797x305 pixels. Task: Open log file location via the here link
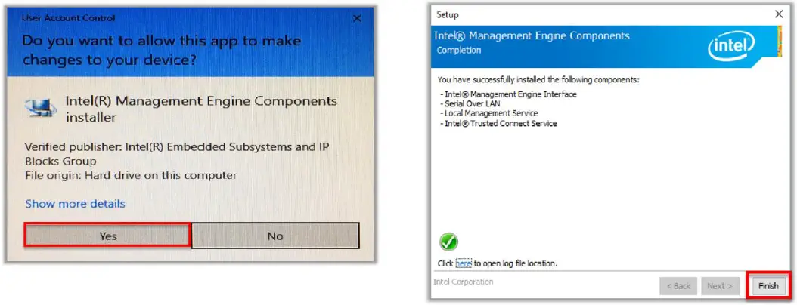[464, 263]
